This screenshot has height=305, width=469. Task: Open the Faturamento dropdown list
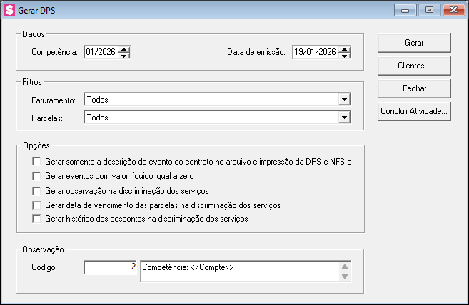[x=344, y=100]
